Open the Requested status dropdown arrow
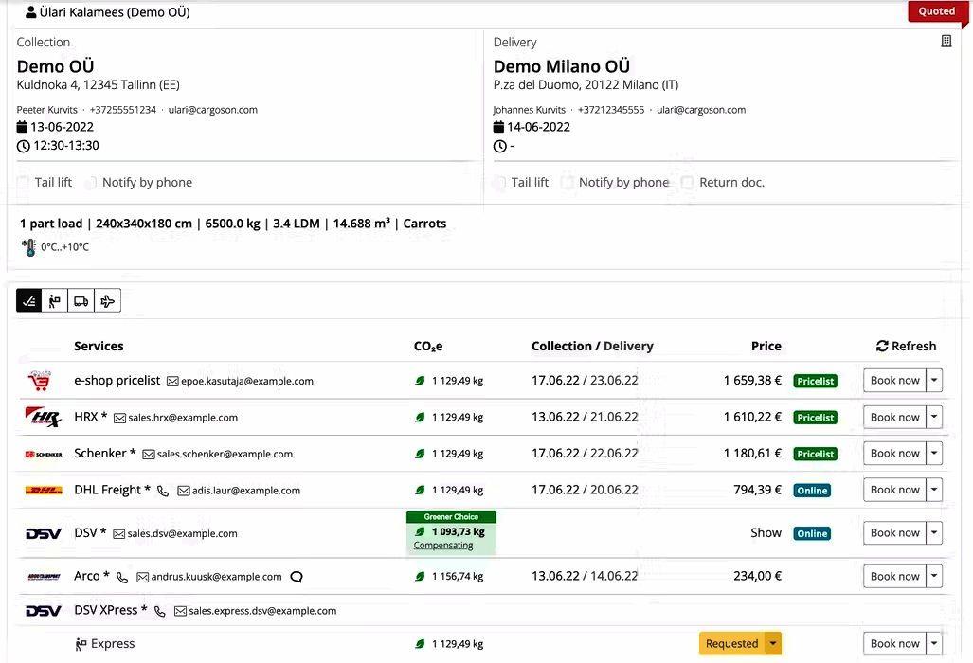 (773, 644)
